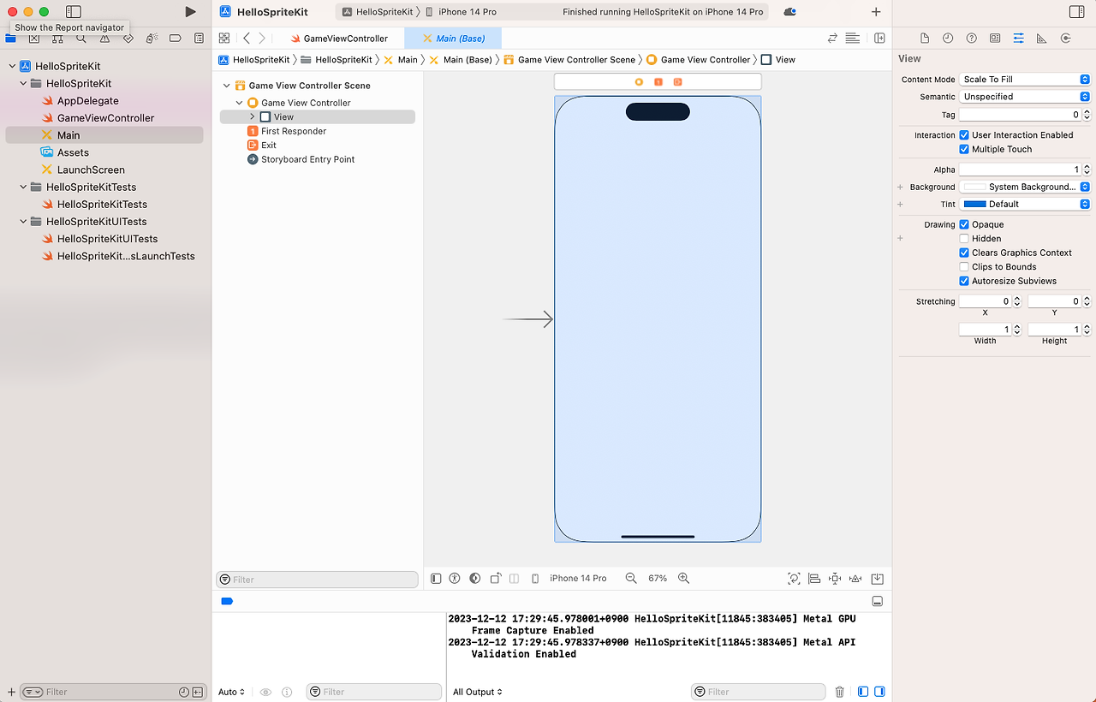Expand the View item in outline
The height and width of the screenshot is (702, 1096).
[252, 116]
